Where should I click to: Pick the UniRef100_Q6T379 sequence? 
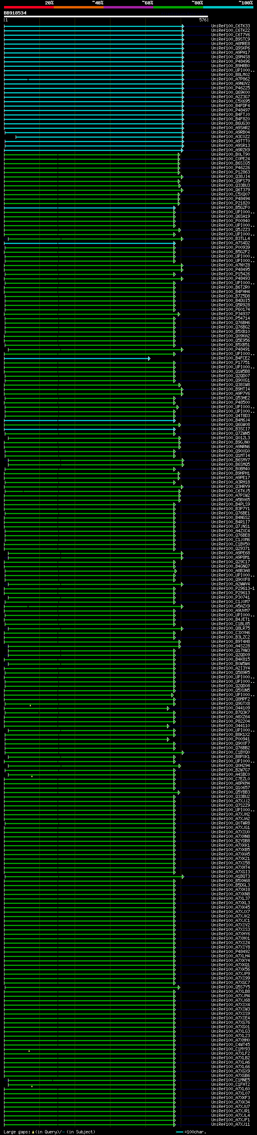(x=230, y=190)
